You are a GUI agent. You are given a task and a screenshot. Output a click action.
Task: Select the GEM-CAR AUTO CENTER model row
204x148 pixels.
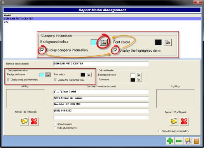[x=102, y=19]
